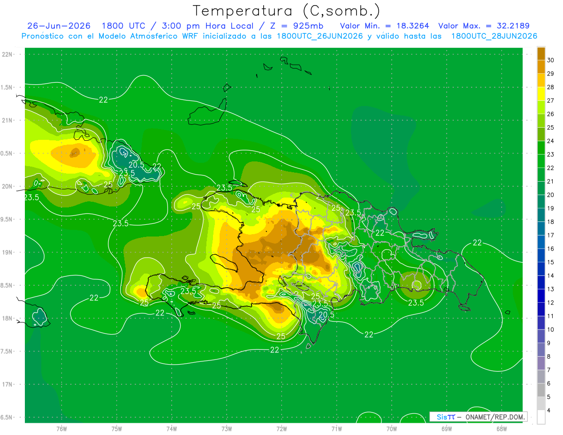
Task: Click the '17N' latitude axis label
Action: pyautogui.click(x=8, y=384)
